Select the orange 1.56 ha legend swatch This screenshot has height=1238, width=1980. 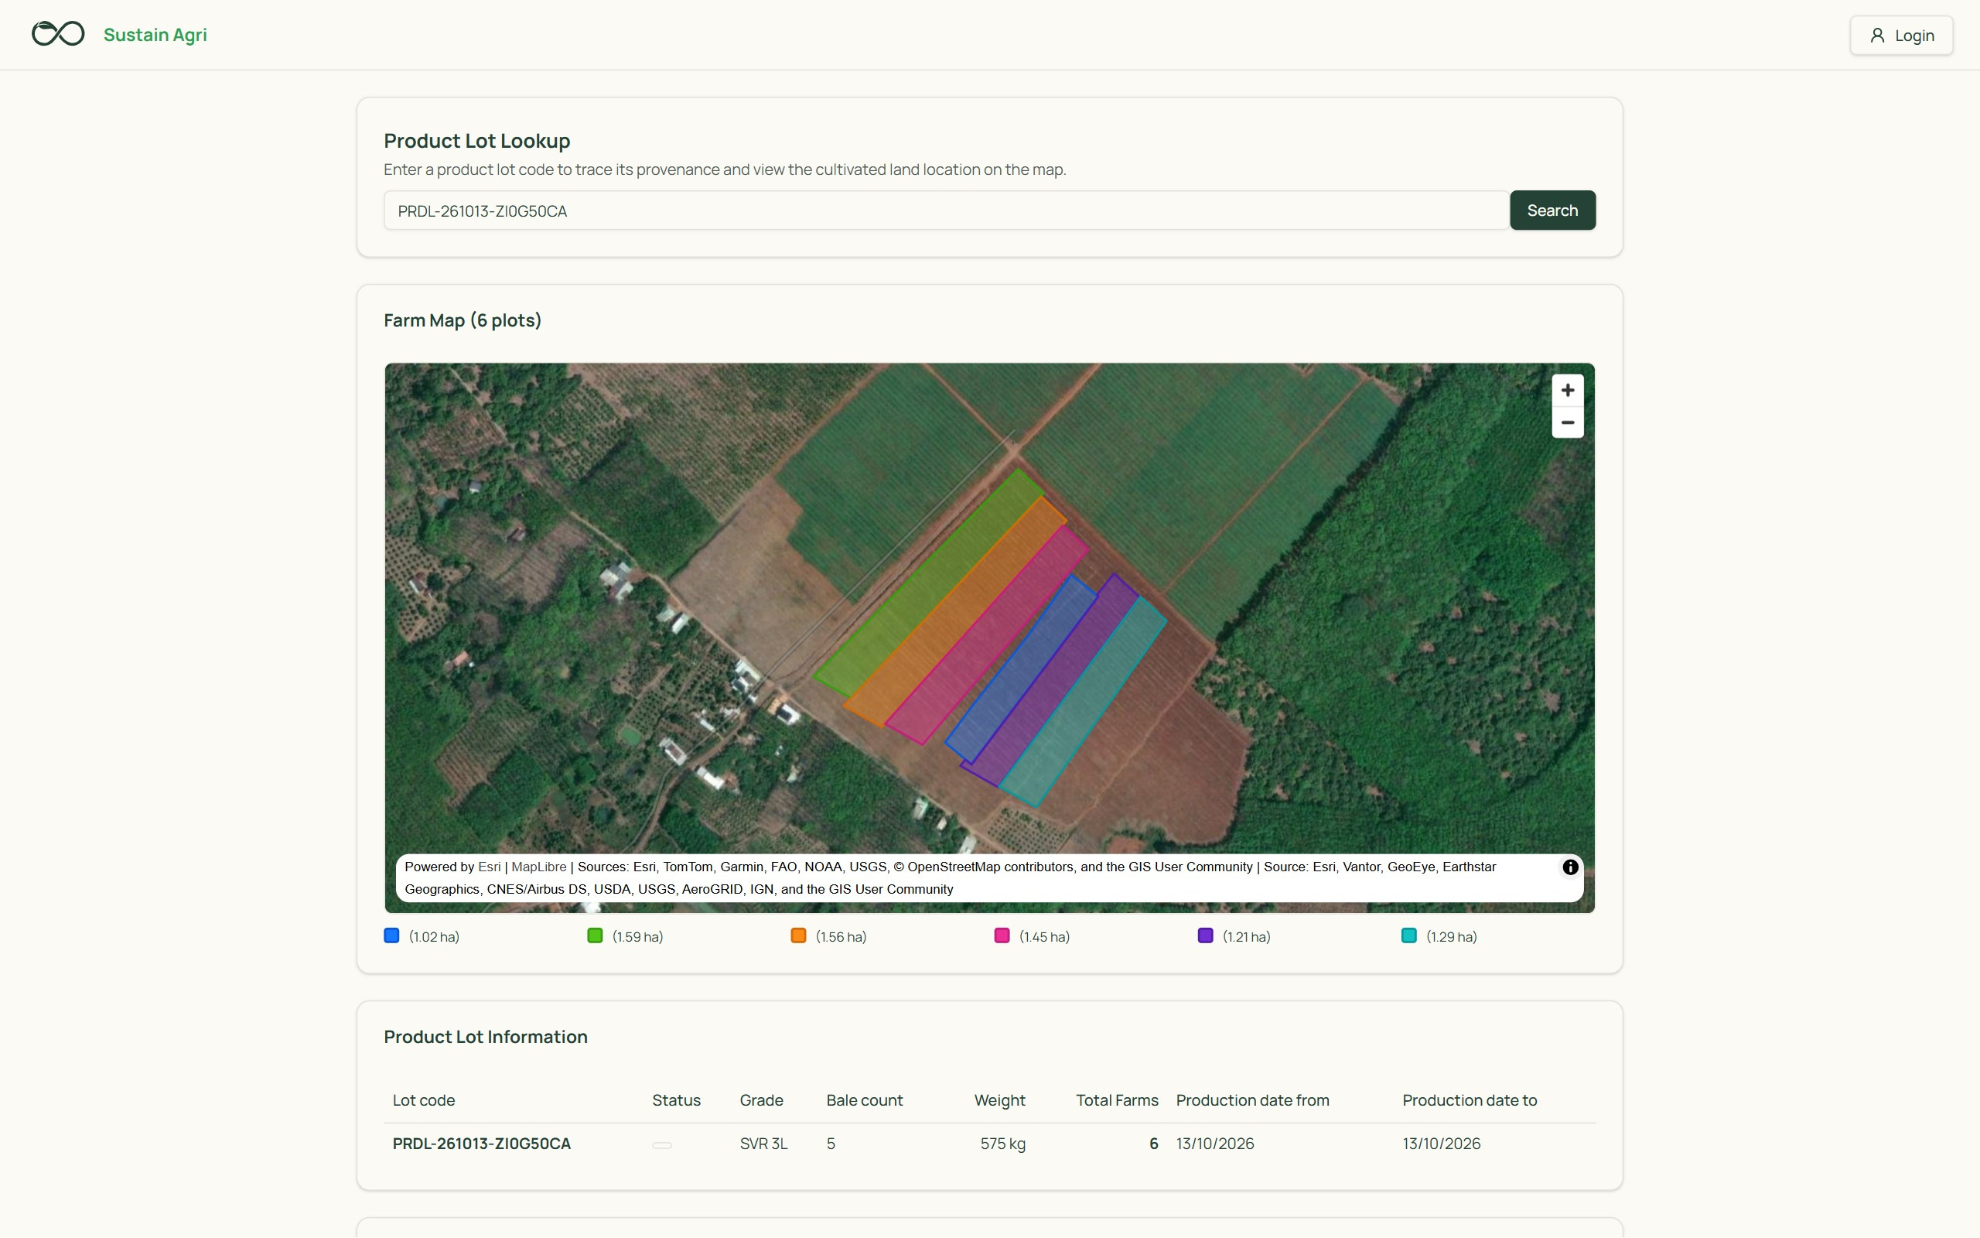(x=798, y=936)
